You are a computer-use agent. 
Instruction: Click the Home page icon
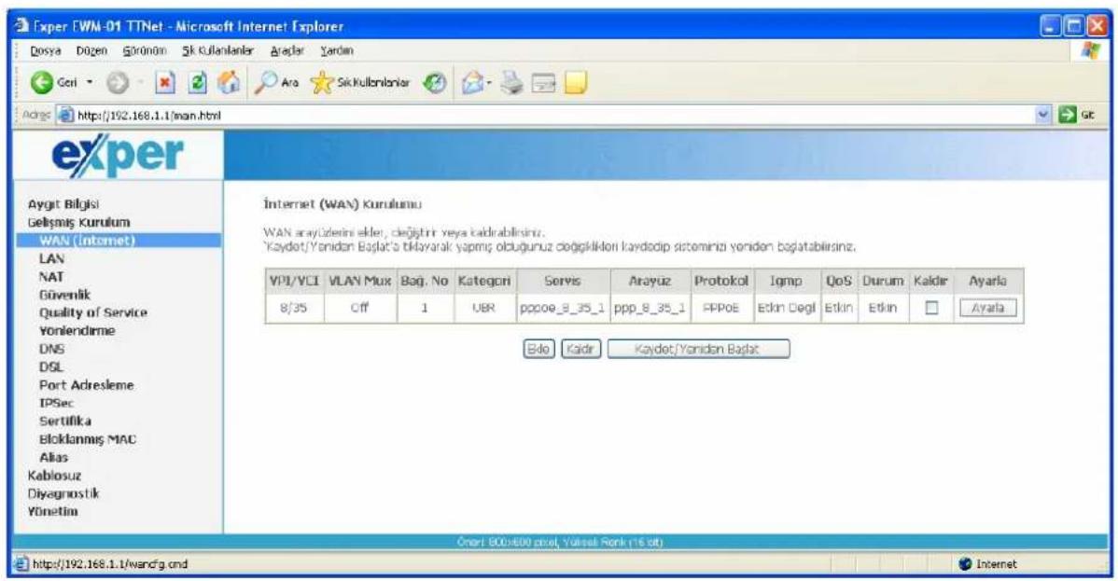pyautogui.click(x=228, y=83)
